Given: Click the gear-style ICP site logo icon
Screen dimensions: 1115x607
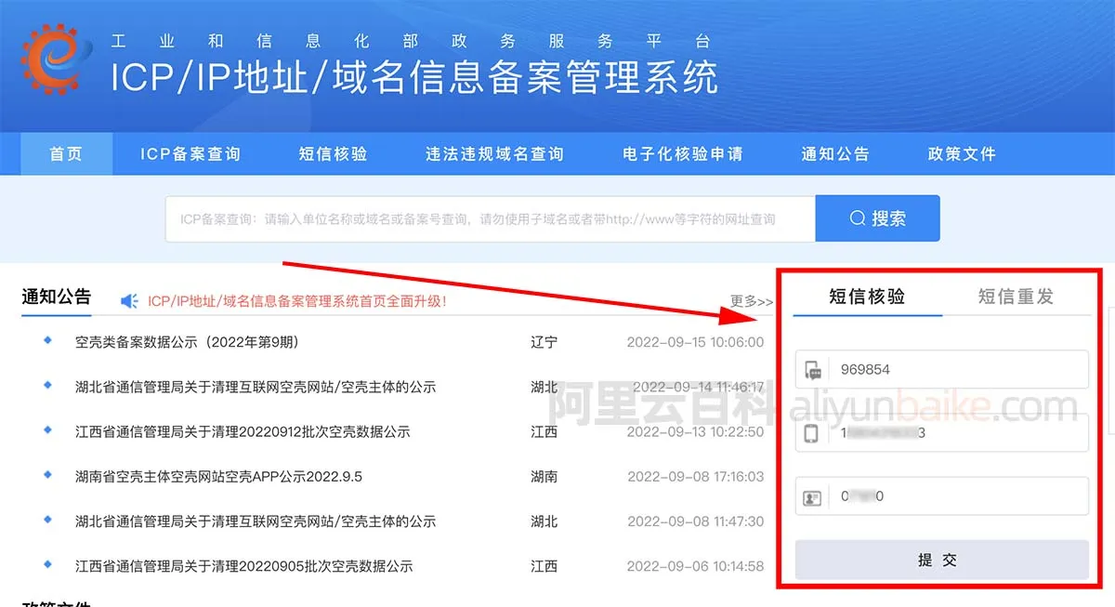Looking at the screenshot, I should (54, 59).
